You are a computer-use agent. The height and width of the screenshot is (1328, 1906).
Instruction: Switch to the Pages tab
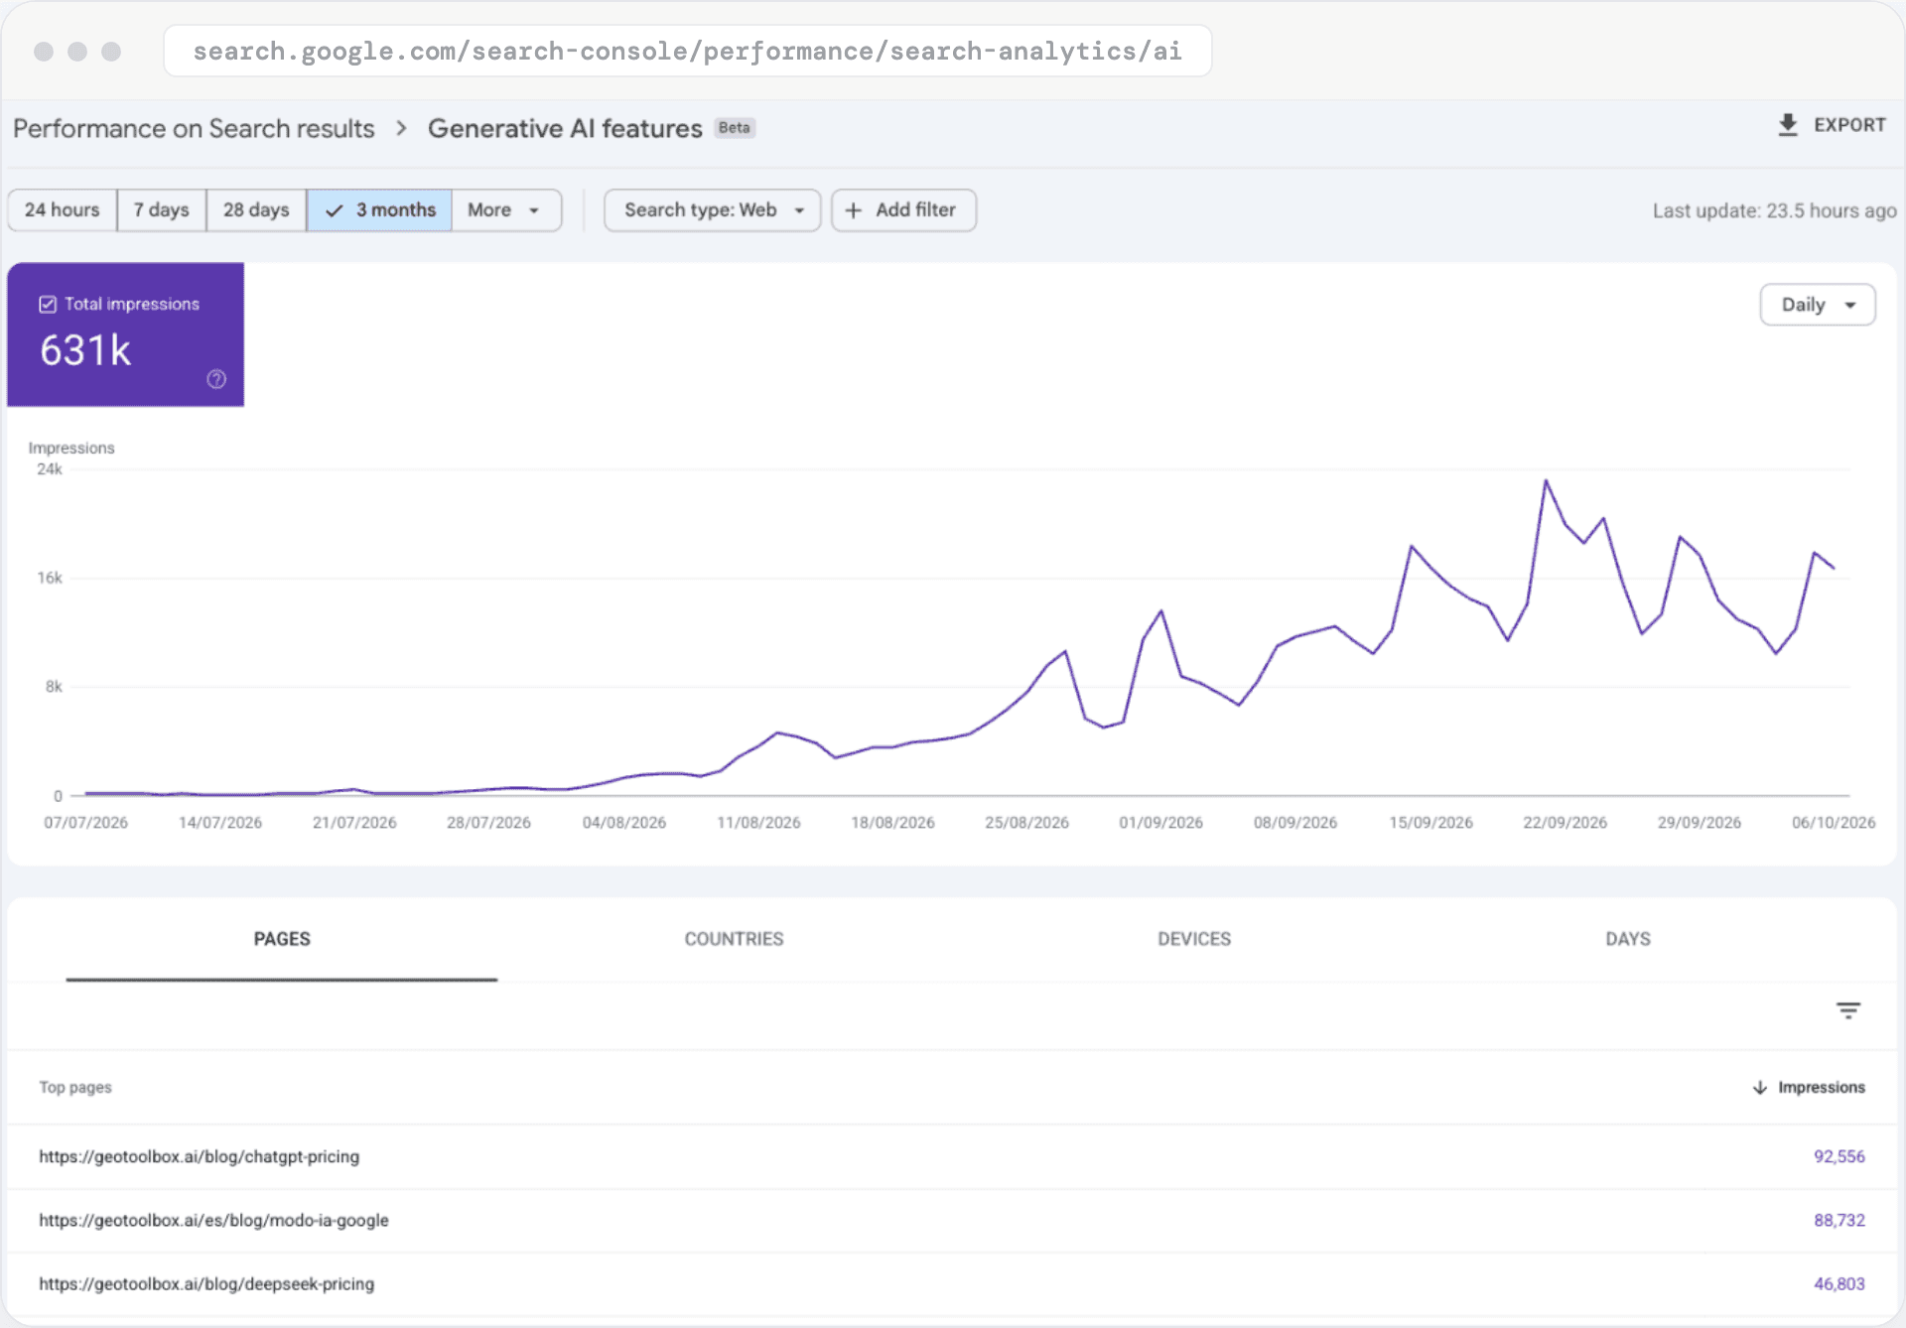[x=282, y=939]
